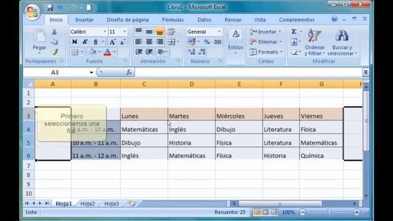Create new document from Quick Access toolbar

click(x=89, y=8)
